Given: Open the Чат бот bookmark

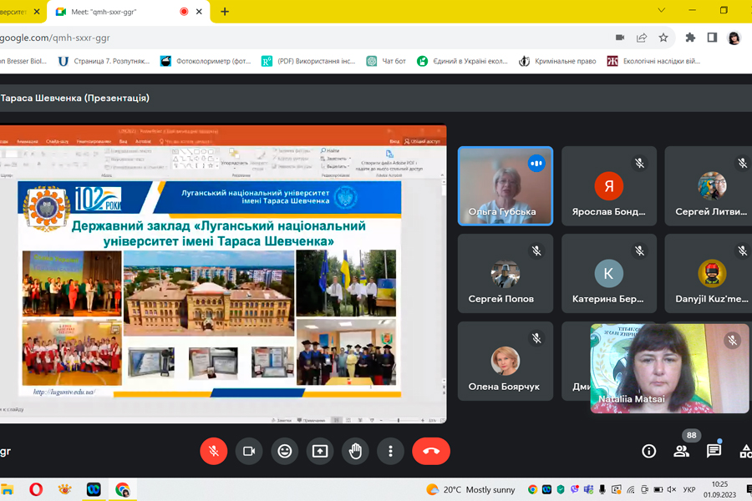Looking at the screenshot, I should (x=386, y=61).
